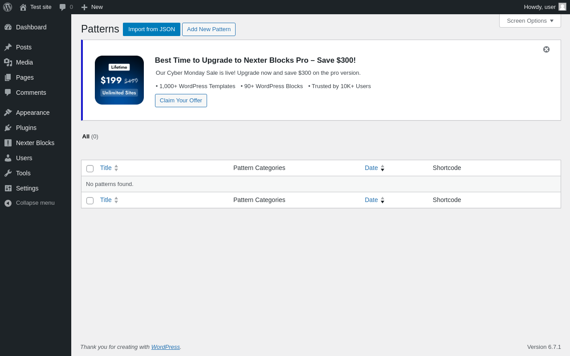This screenshot has width=570, height=356.
Task: Click the 'Patterns' page heading
Action: 100,29
